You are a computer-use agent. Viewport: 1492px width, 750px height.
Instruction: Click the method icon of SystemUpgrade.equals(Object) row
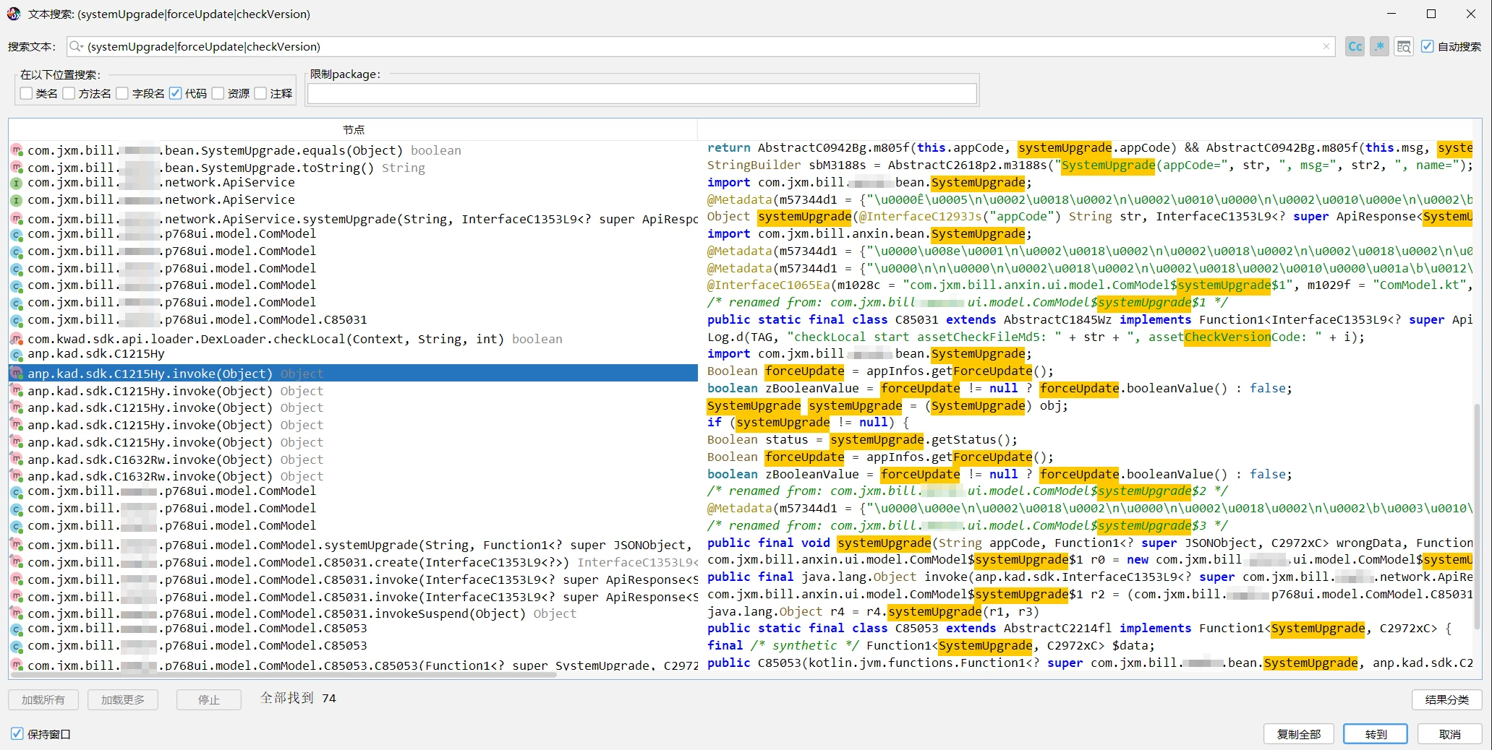[17, 150]
